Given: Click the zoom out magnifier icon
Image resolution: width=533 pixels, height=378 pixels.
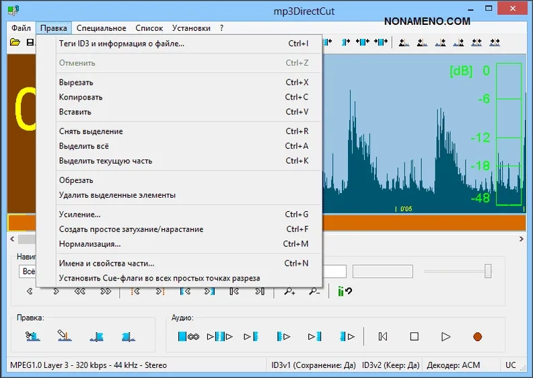Looking at the screenshot, I should (314, 291).
